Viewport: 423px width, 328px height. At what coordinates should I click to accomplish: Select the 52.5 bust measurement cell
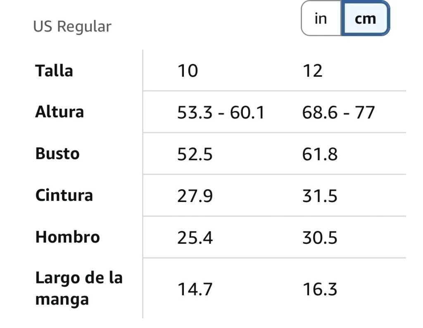pyautogui.click(x=195, y=154)
